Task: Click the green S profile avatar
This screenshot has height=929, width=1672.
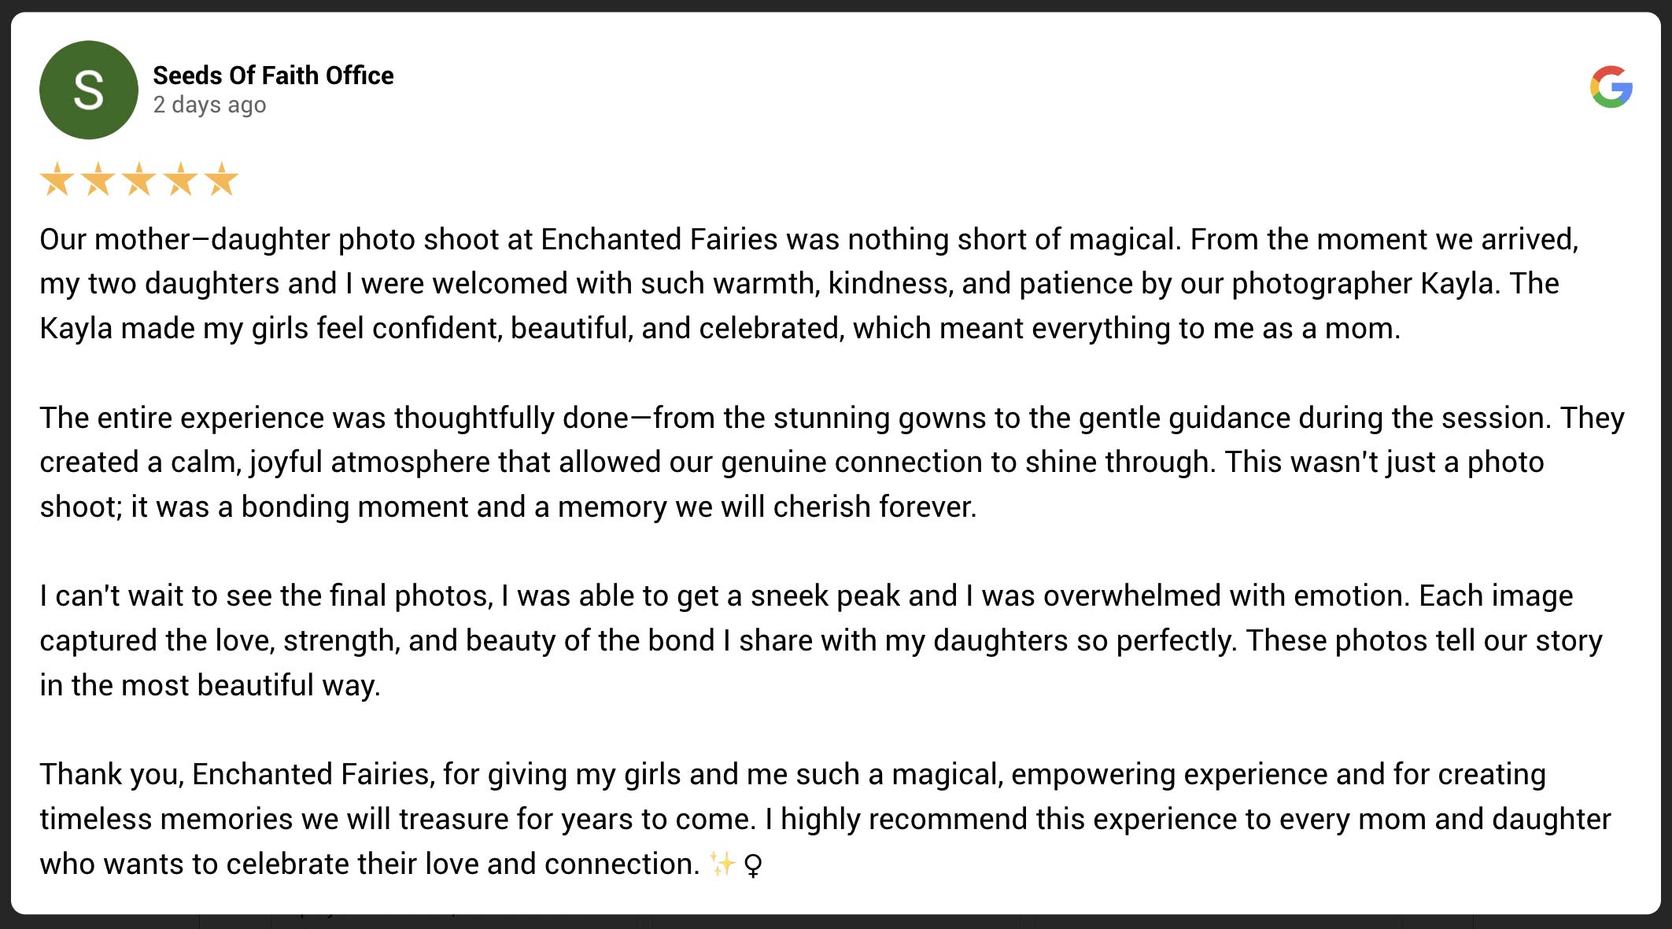Action: (88, 90)
